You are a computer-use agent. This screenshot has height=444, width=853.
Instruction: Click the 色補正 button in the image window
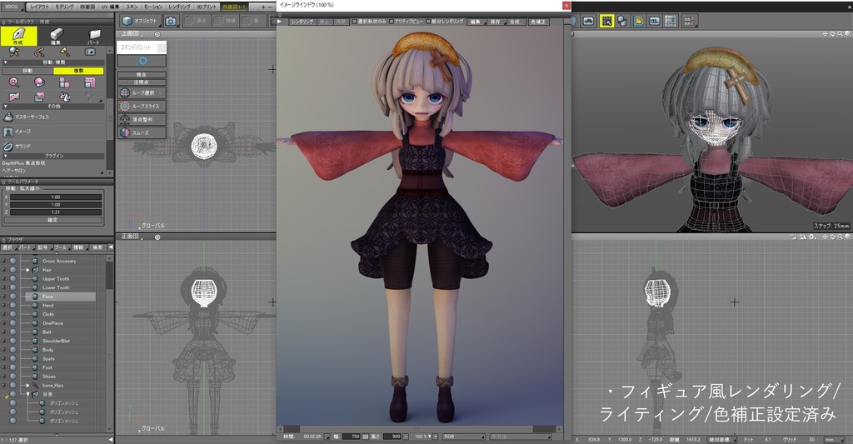[539, 22]
